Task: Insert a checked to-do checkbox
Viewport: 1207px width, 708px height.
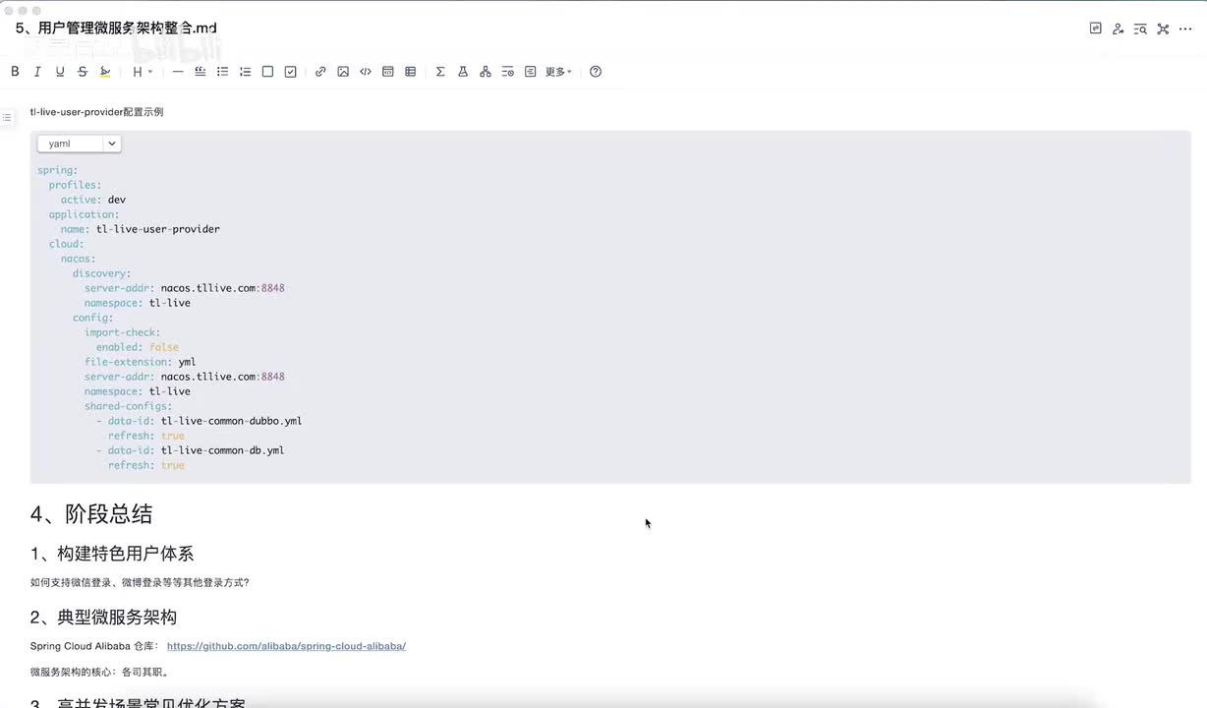Action: (290, 72)
